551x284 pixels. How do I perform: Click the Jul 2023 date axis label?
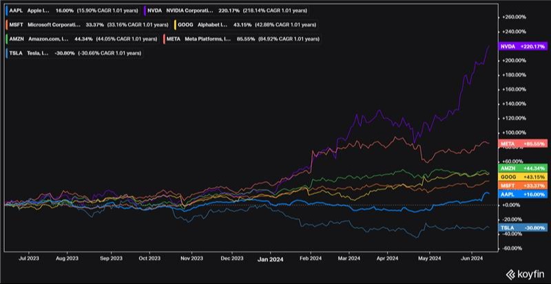coord(29,260)
